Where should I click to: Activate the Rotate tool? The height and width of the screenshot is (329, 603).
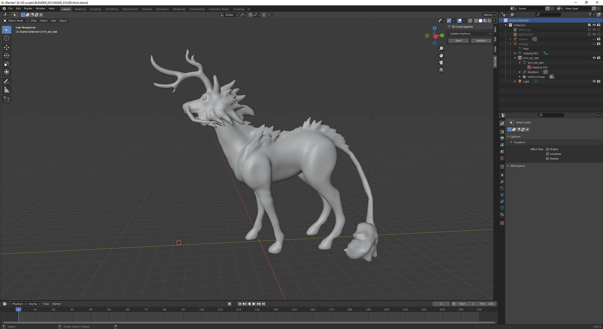pos(7,55)
